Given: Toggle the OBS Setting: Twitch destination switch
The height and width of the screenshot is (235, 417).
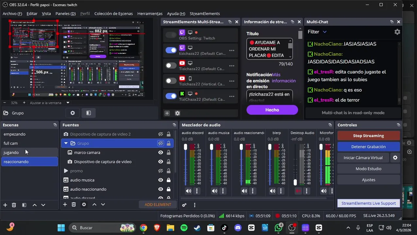Looking at the screenshot, I should point(171,35).
